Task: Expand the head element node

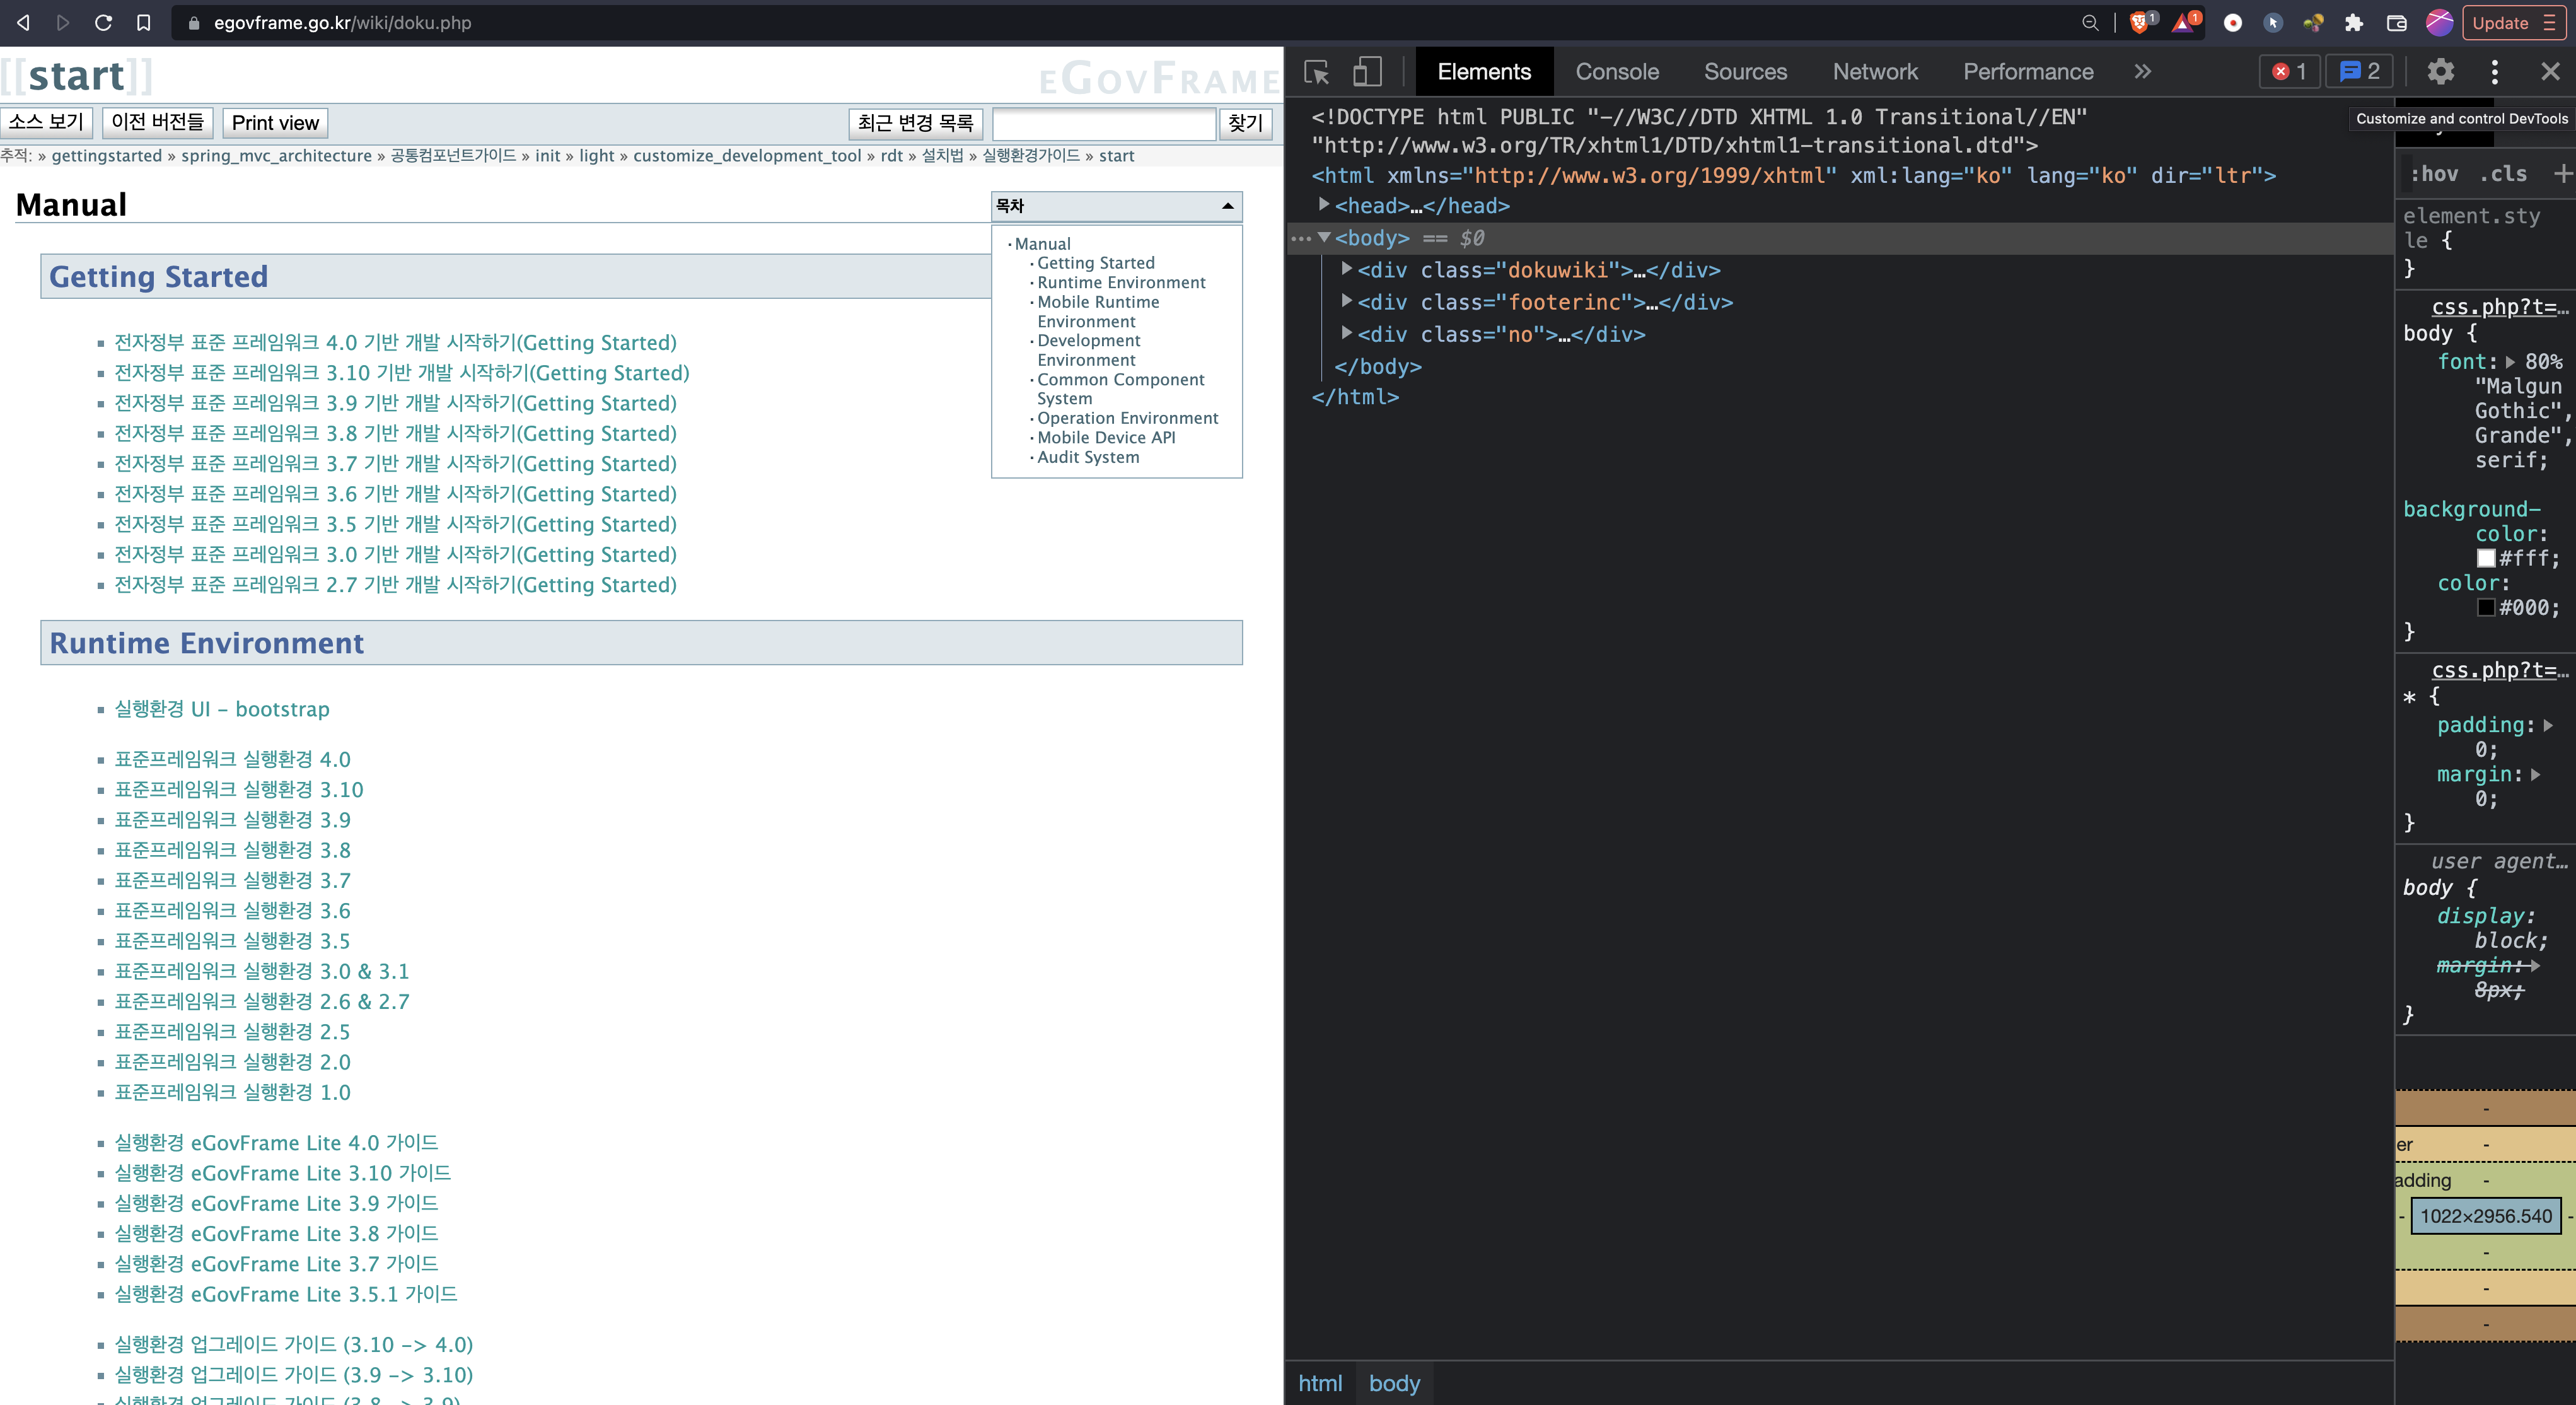Action: pyautogui.click(x=1324, y=205)
